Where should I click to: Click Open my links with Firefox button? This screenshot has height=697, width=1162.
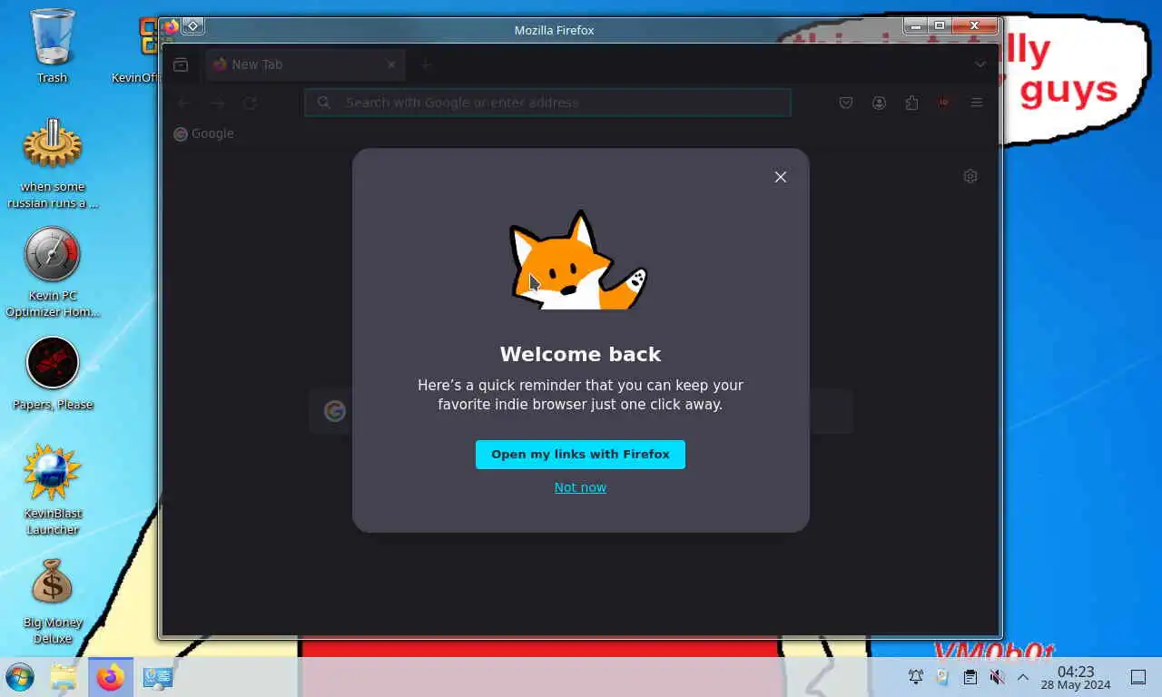[x=580, y=455]
